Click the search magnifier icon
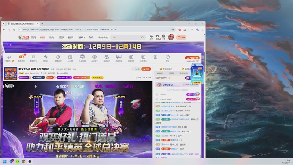The image size is (293, 165). tap(142, 37)
